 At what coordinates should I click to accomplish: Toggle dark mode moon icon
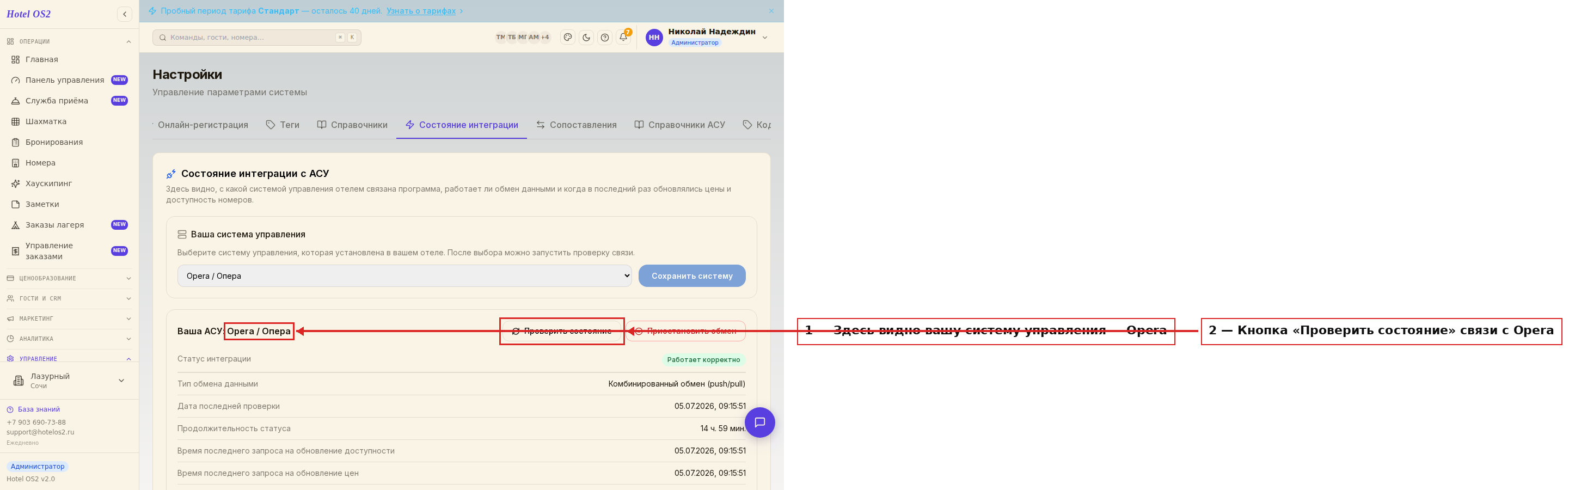586,38
